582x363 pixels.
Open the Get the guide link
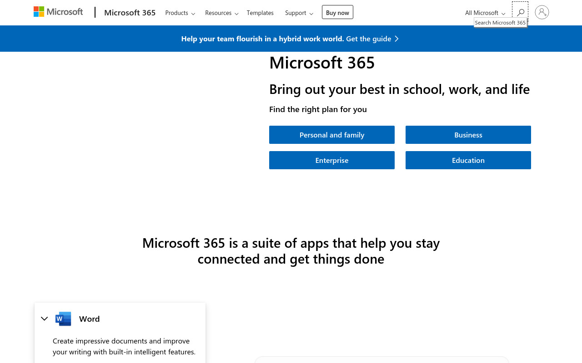(x=368, y=39)
